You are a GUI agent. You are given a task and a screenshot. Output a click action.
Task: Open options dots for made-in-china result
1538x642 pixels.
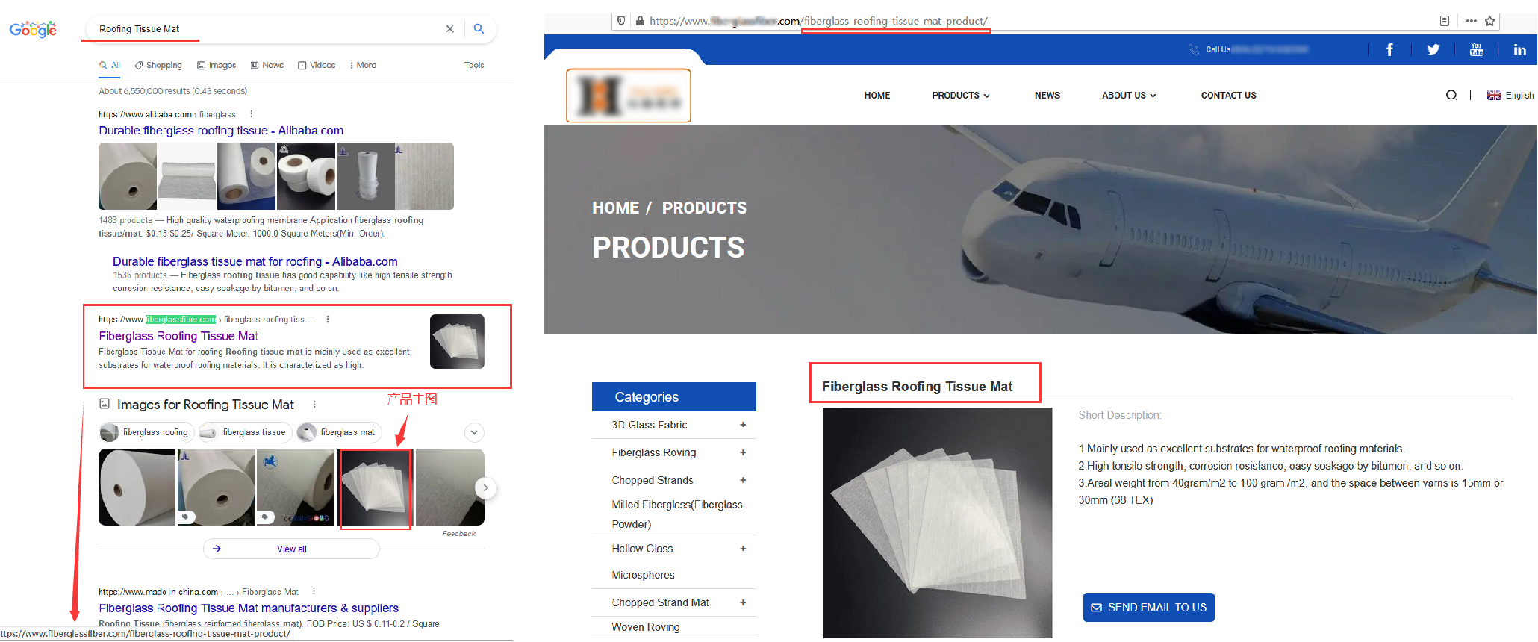314,591
